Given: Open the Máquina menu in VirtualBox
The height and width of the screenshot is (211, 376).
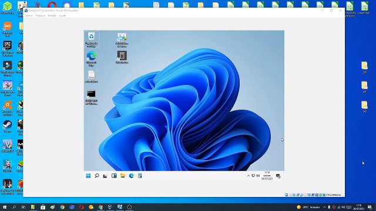Looking at the screenshot, I should point(41,16).
